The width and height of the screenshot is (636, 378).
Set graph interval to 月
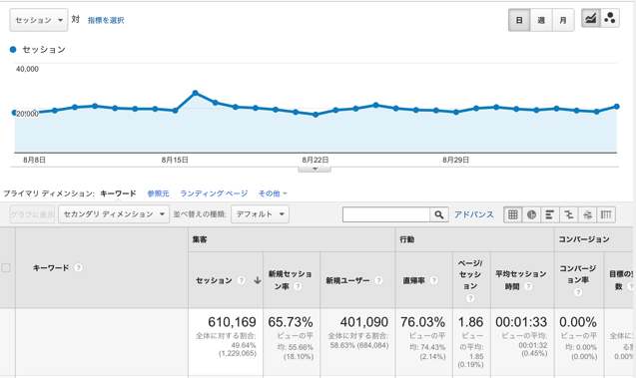coord(563,20)
